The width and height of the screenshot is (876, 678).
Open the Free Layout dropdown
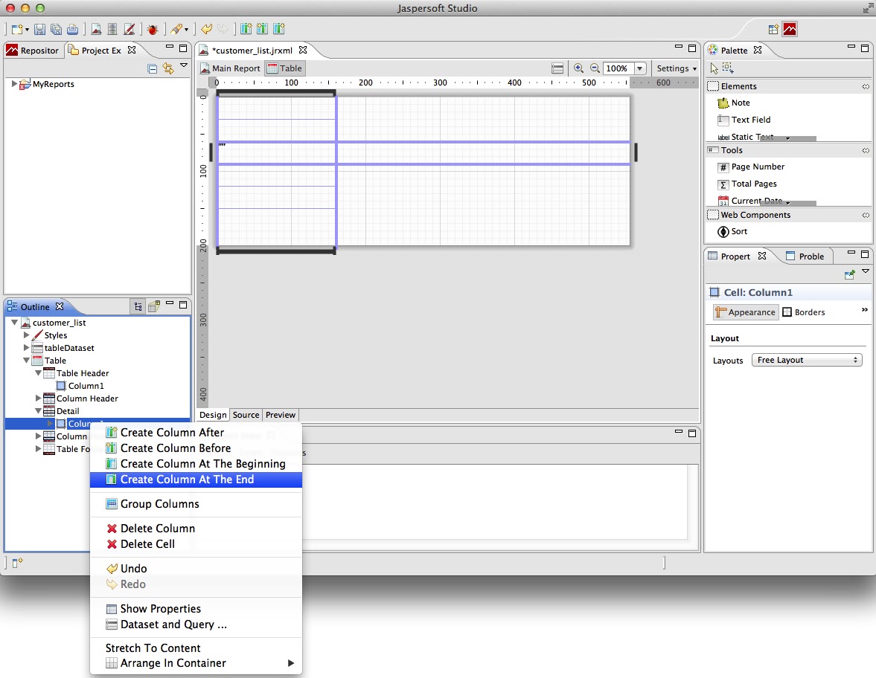[806, 360]
